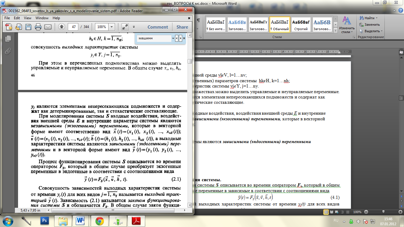Screen dimensions: 404x227
Task: Switch to Microsoft Word on the taskbar
Action: 81,220
